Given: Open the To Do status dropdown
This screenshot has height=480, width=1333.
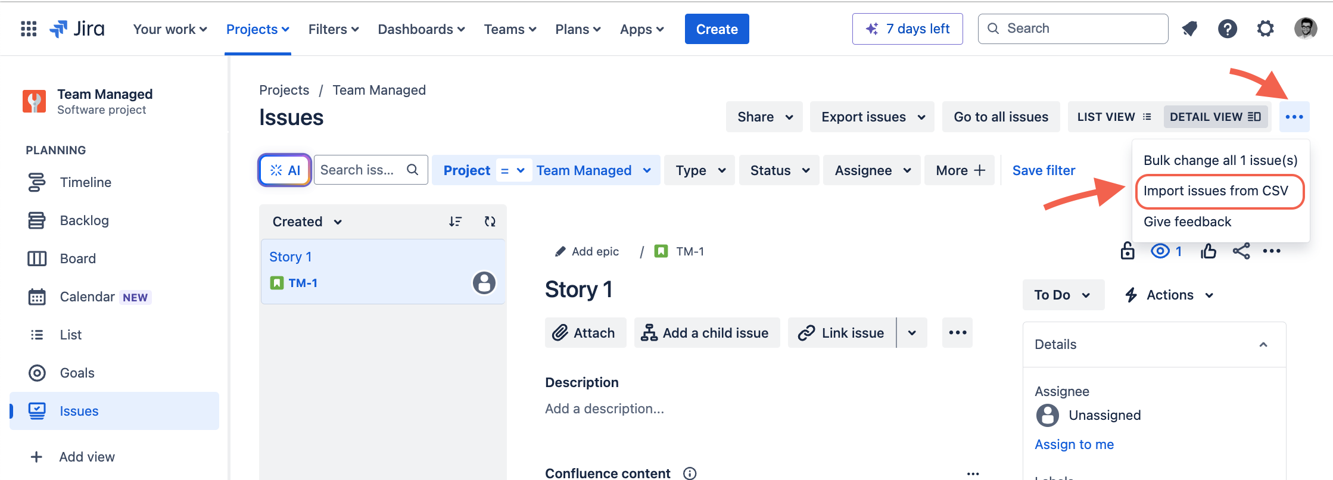Looking at the screenshot, I should pyautogui.click(x=1063, y=295).
